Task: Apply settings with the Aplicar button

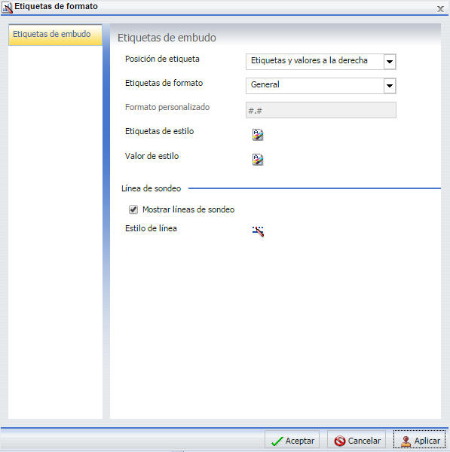Action: click(420, 441)
